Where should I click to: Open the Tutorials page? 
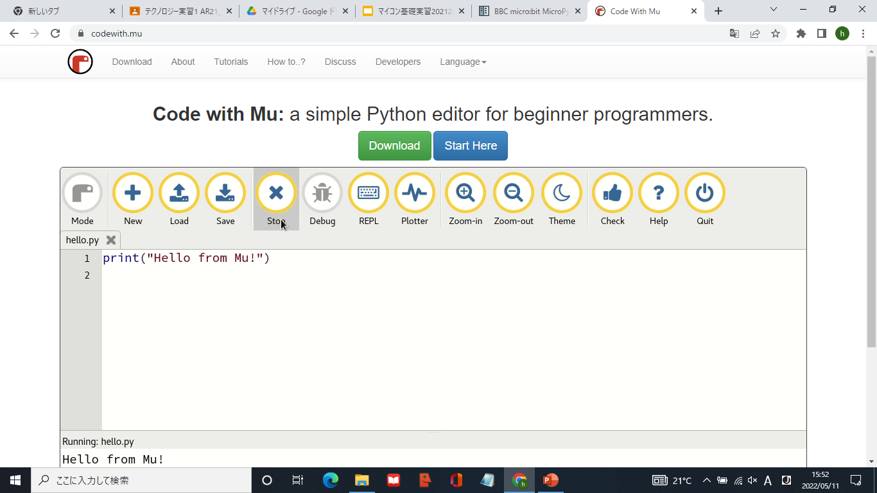pyautogui.click(x=231, y=62)
